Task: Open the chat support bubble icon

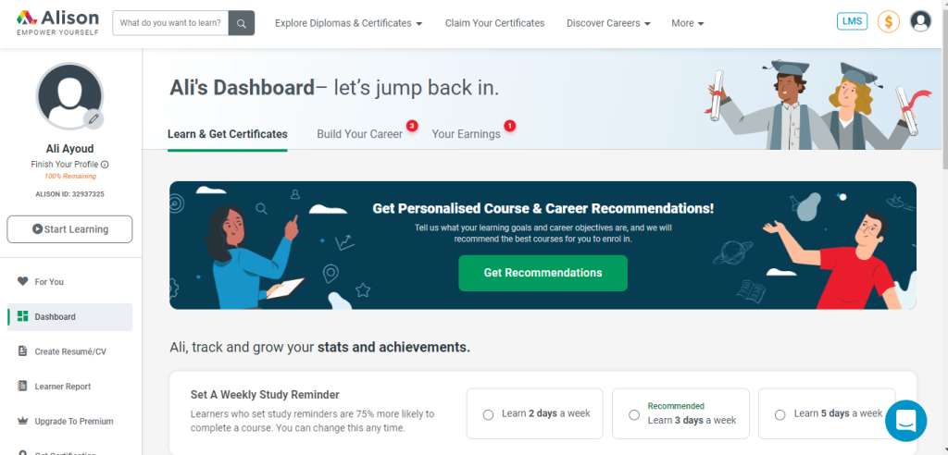Action: point(905,421)
